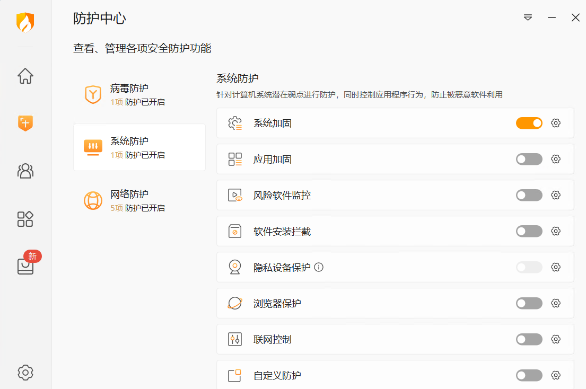Click the Huorong flame logo
Viewport: 586px width, 389px height.
25,22
